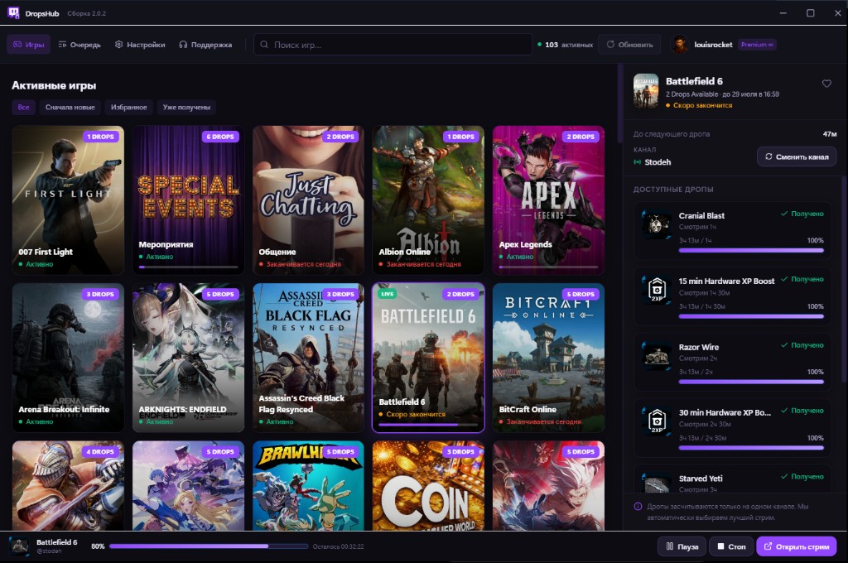Open Assassin's Creed Black Flag Resynced card
The width and height of the screenshot is (848, 563).
pos(308,358)
